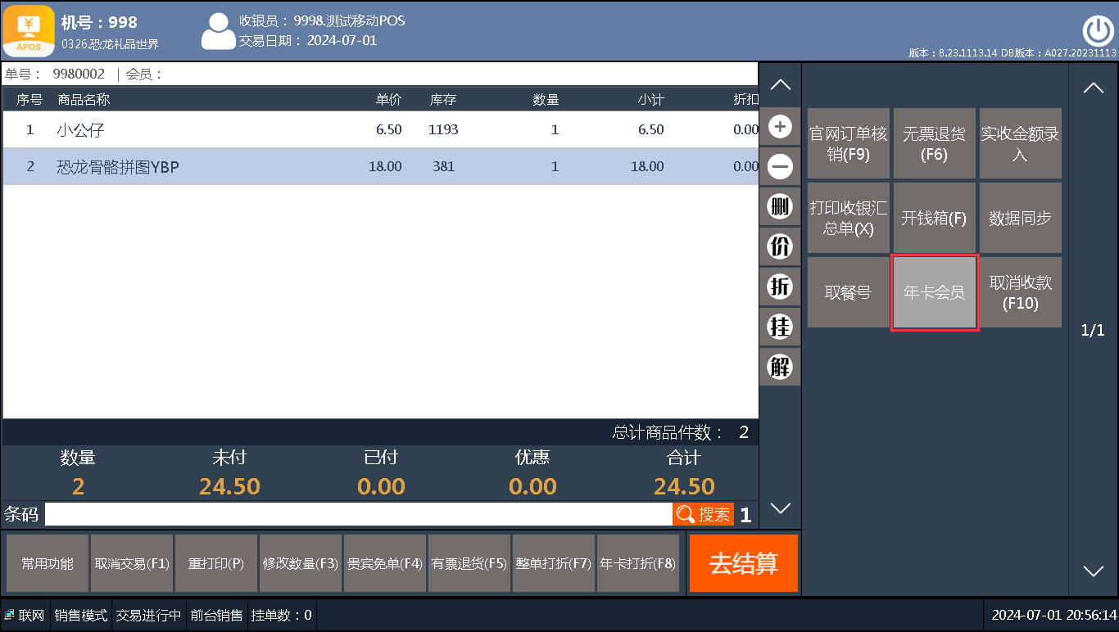
Task: Click 取消收款(F10) button
Action: click(x=1021, y=292)
